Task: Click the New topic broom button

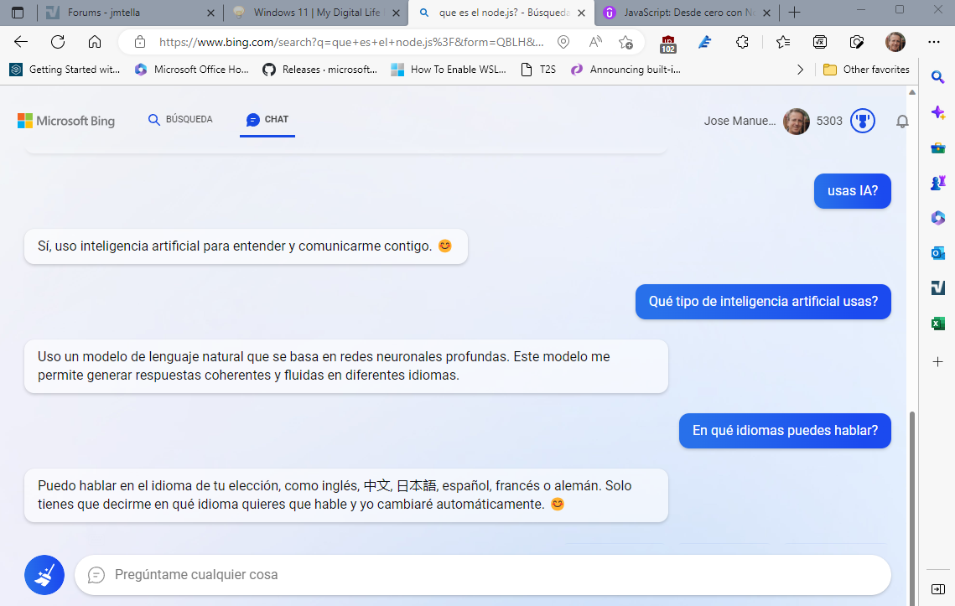Action: [44, 575]
